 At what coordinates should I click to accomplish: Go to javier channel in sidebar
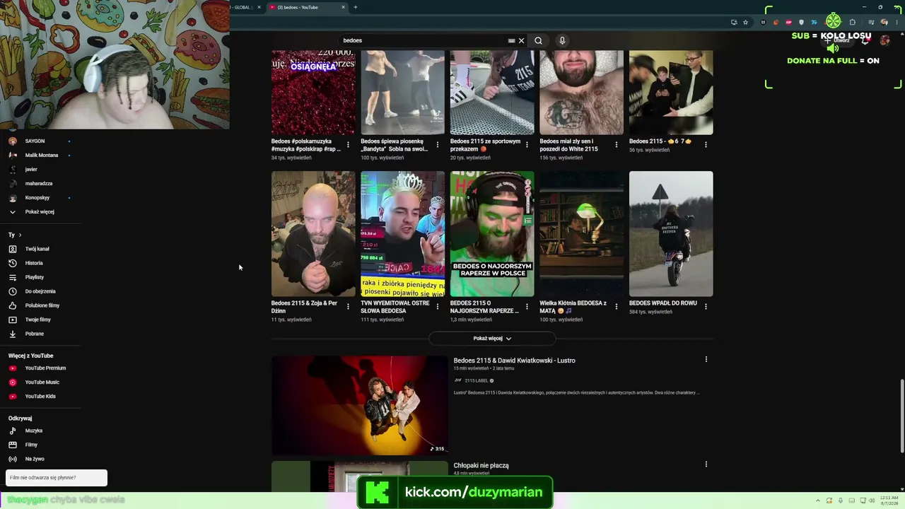coord(31,170)
